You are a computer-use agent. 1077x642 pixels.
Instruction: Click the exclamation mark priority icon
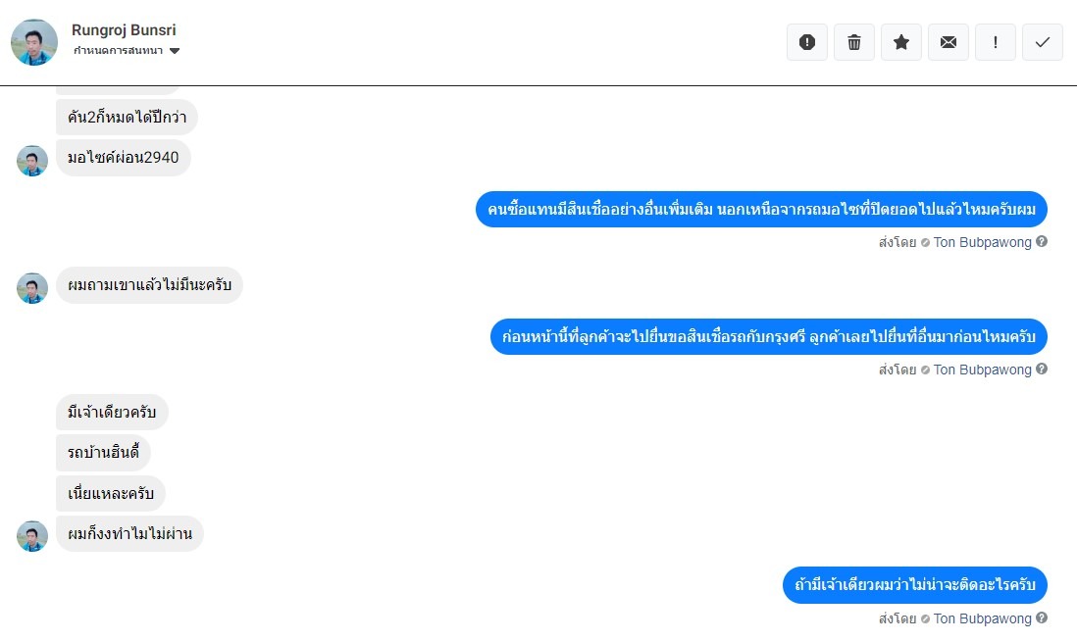(996, 42)
